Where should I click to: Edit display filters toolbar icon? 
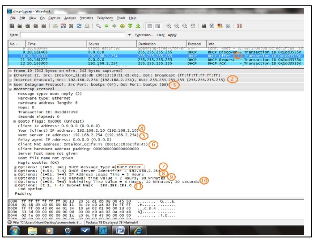click(x=212, y=26)
